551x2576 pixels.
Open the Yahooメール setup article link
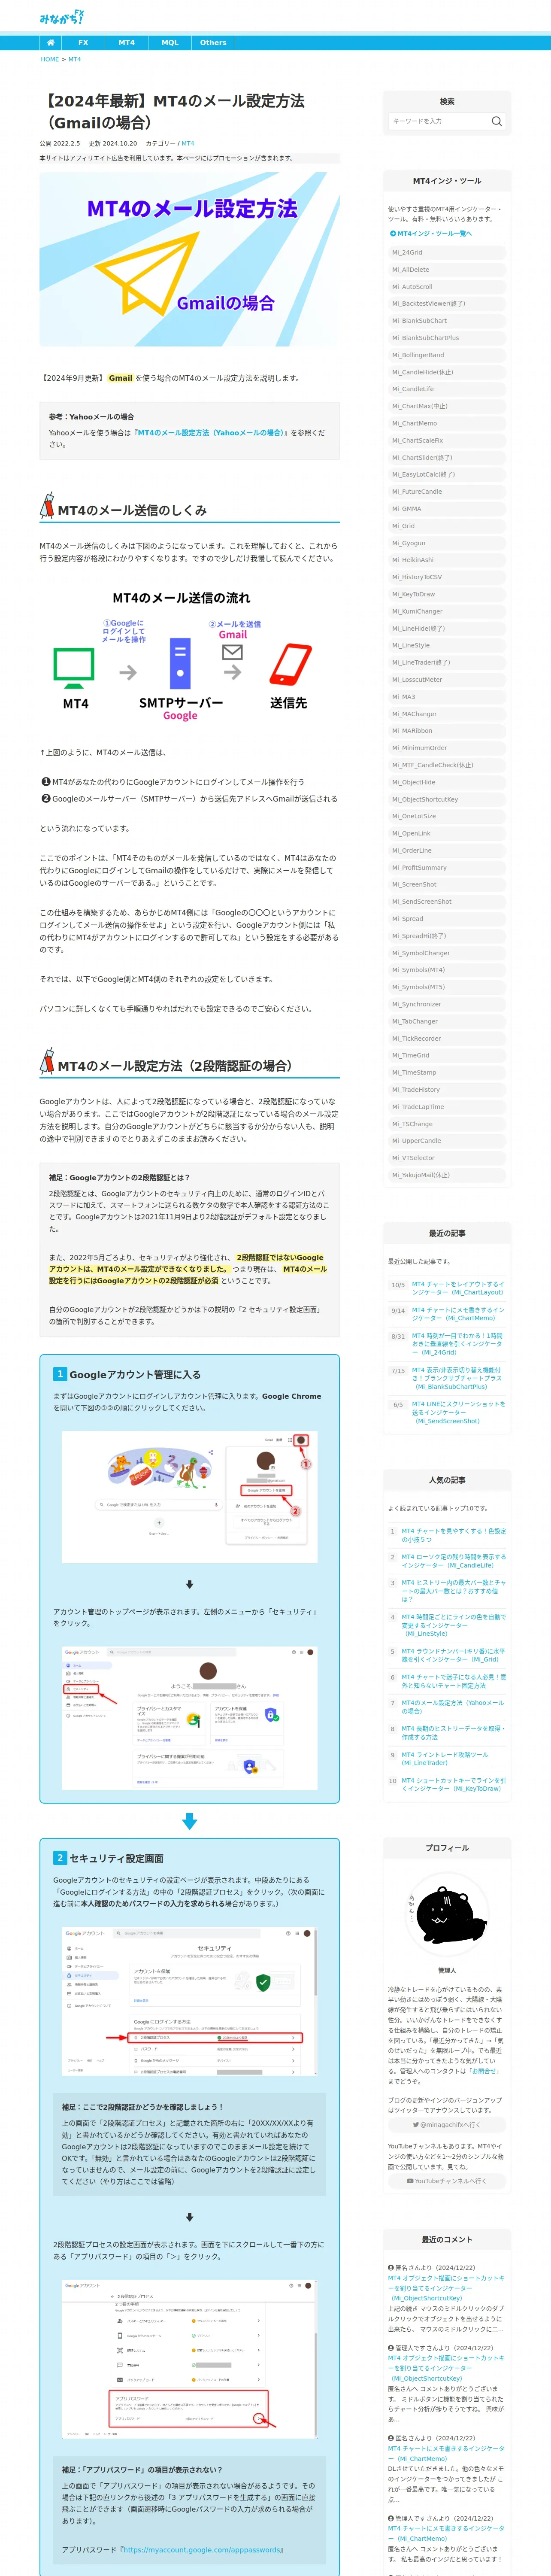point(211,433)
